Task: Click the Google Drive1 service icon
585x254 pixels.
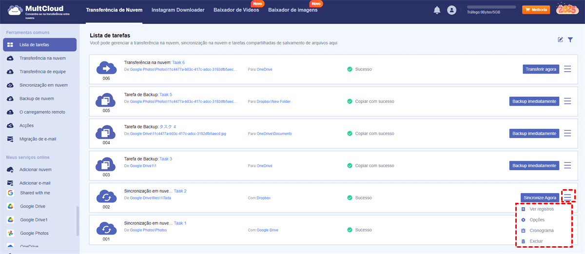Action: pyautogui.click(x=10, y=220)
